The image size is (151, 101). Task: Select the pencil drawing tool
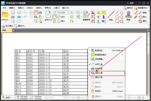[136, 13]
